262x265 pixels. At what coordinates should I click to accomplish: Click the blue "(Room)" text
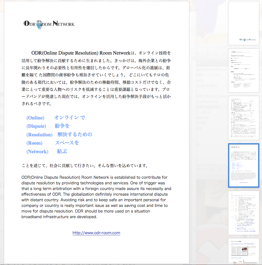coord(34,143)
